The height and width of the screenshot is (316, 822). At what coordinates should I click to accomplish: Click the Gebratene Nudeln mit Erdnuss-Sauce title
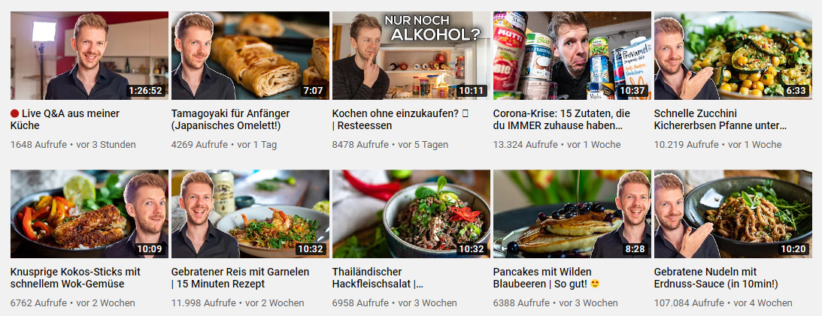[716, 278]
